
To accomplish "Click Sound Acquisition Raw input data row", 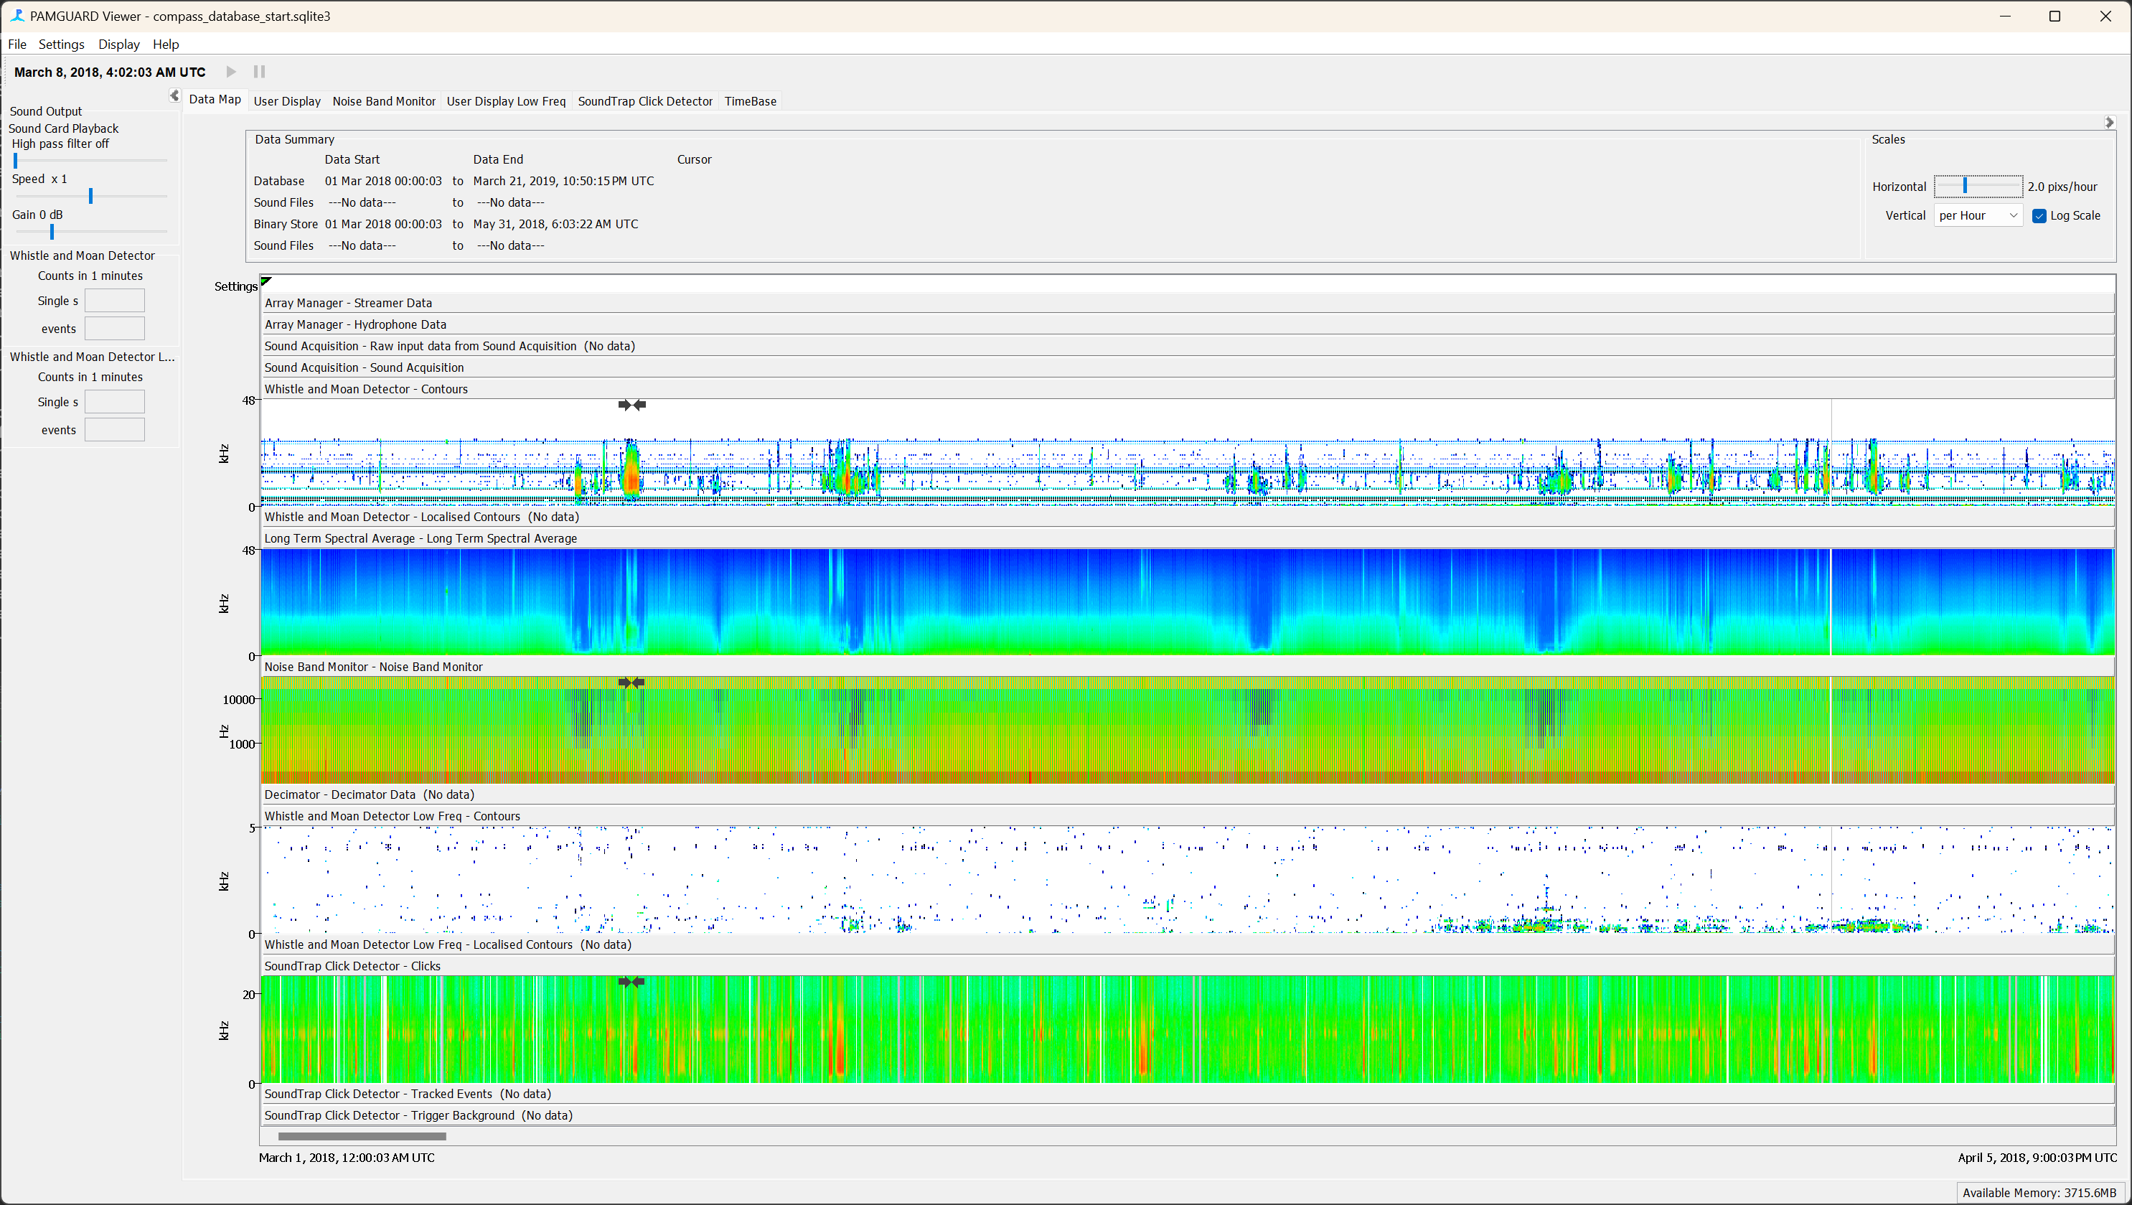I will [x=1188, y=346].
